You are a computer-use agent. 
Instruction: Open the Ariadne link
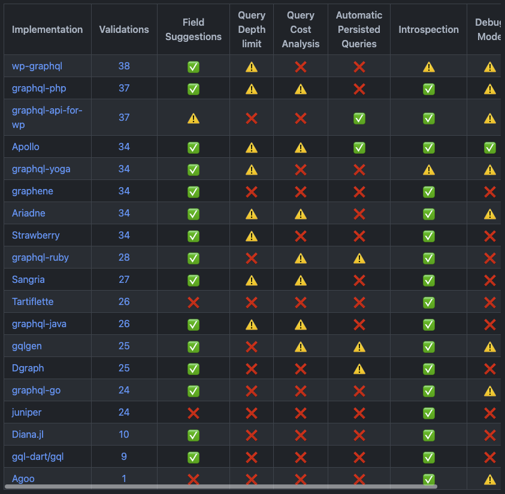[28, 214]
